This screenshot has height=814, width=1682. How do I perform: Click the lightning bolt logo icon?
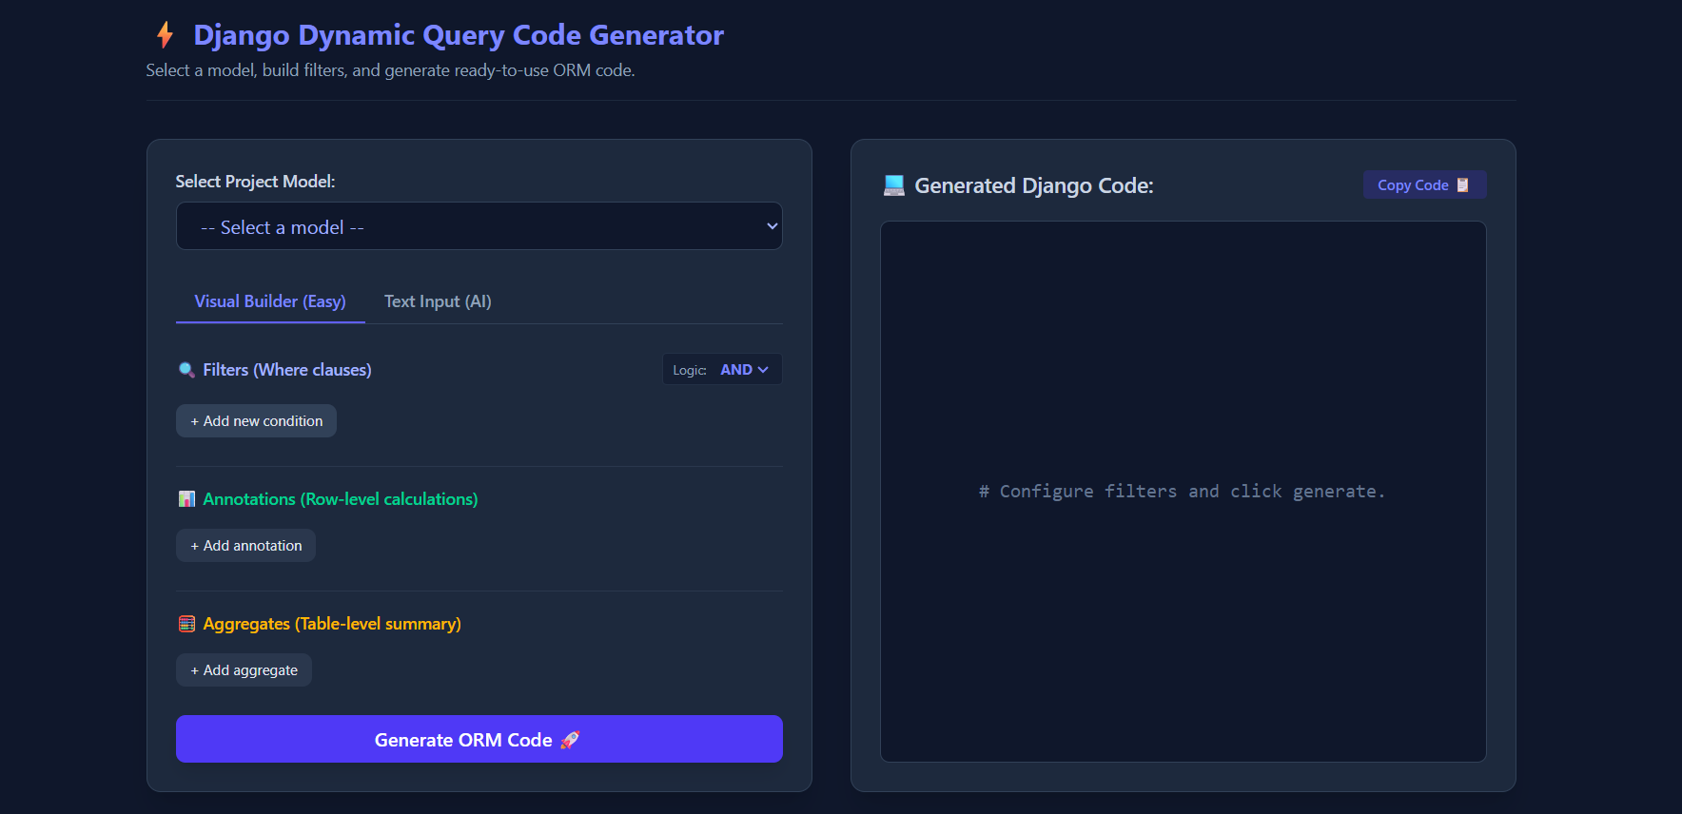tap(166, 35)
